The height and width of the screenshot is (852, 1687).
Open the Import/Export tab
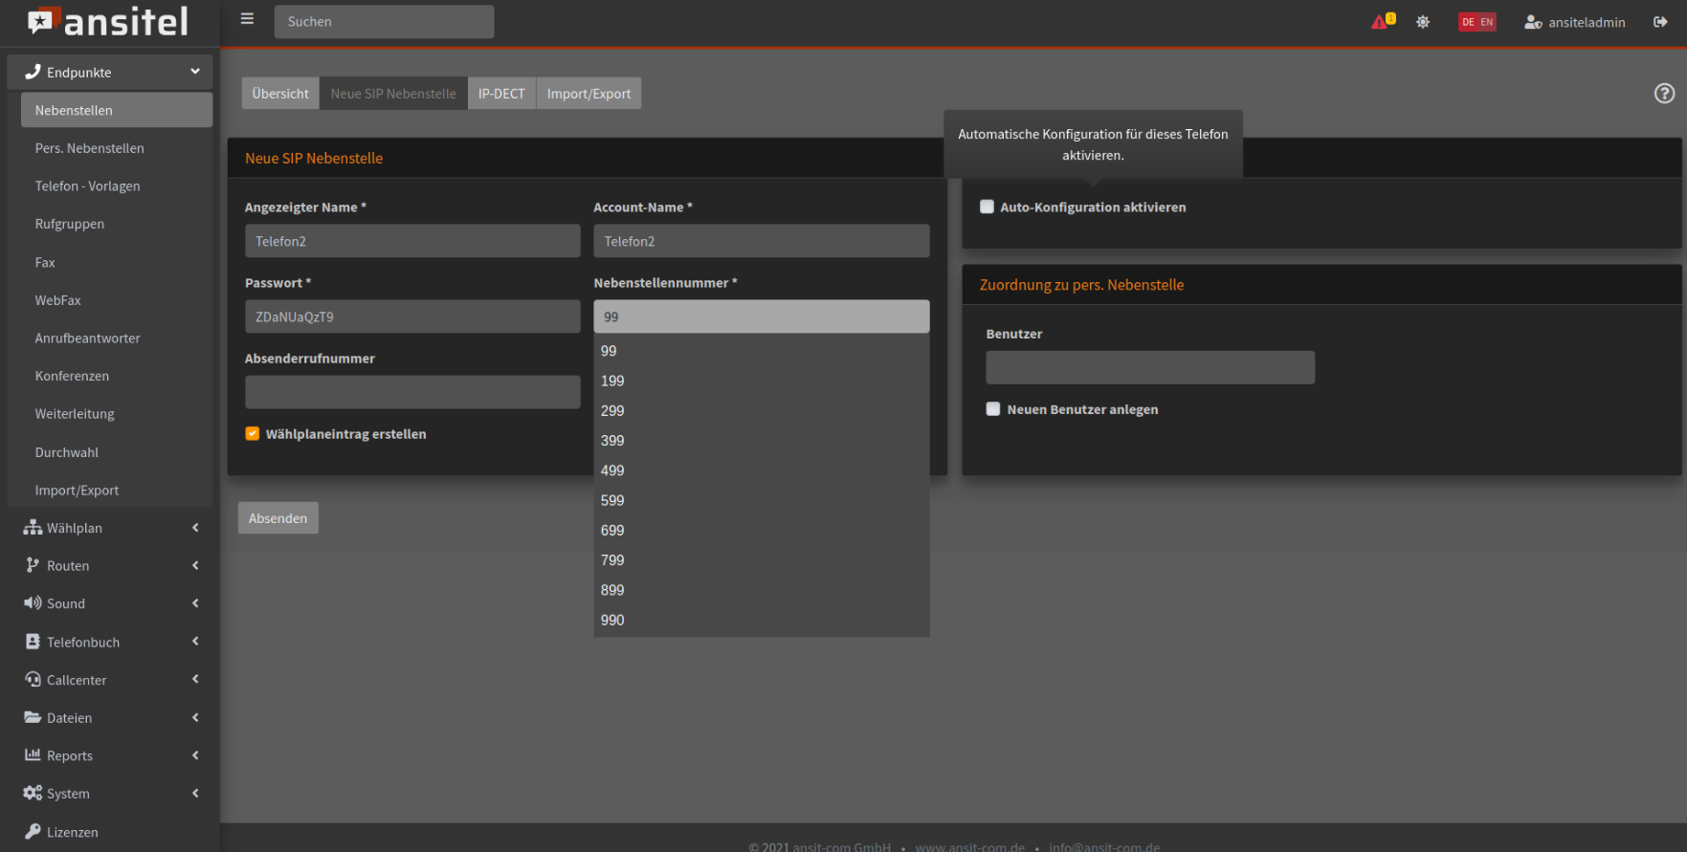pyautogui.click(x=588, y=94)
